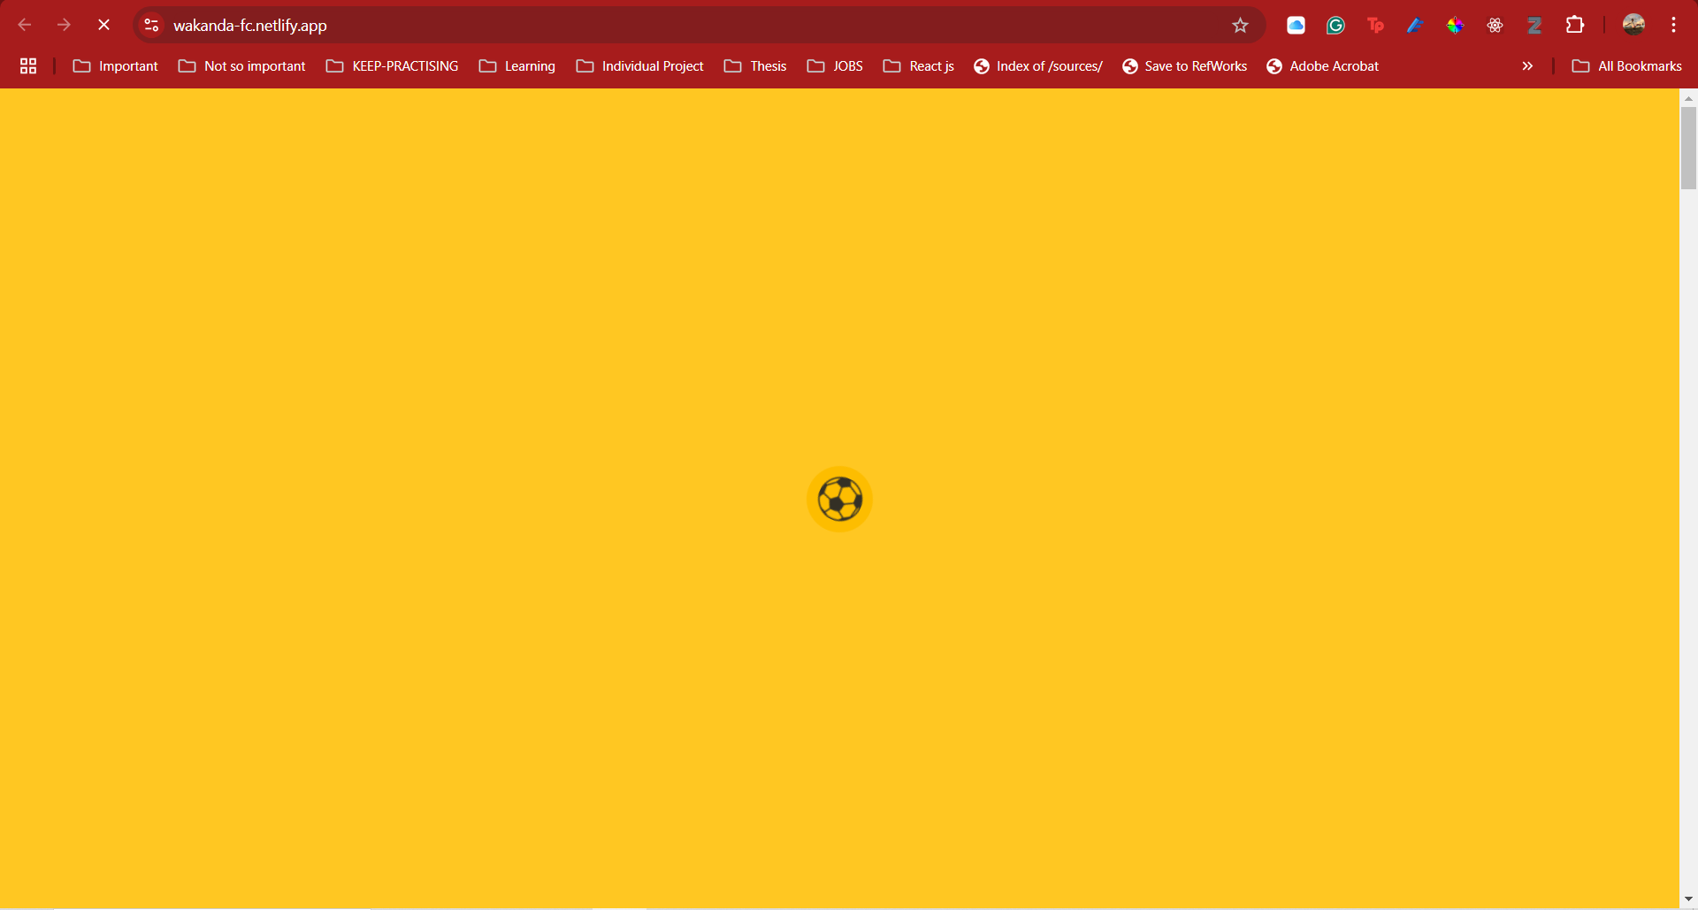Screen dimensions: 1698x910
Task: Stop loading the page
Action: click(x=103, y=25)
